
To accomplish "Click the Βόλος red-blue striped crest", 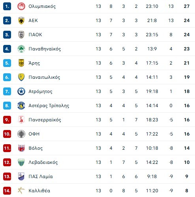I will tap(21, 148).
